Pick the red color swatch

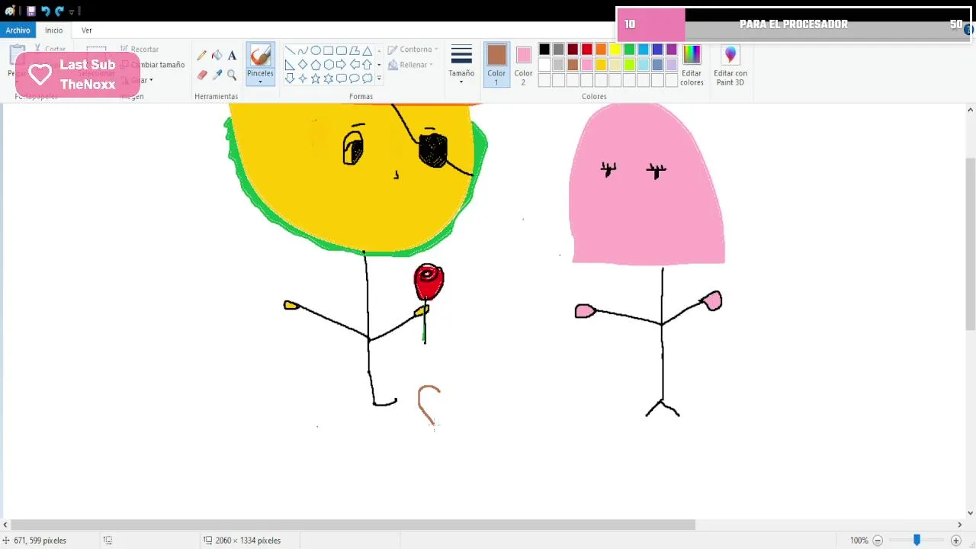pos(587,50)
